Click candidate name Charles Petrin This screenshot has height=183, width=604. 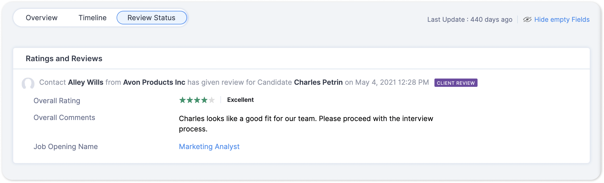[x=318, y=82]
